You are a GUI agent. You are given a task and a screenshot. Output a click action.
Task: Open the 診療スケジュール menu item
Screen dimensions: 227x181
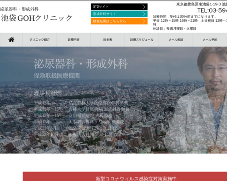142,40
